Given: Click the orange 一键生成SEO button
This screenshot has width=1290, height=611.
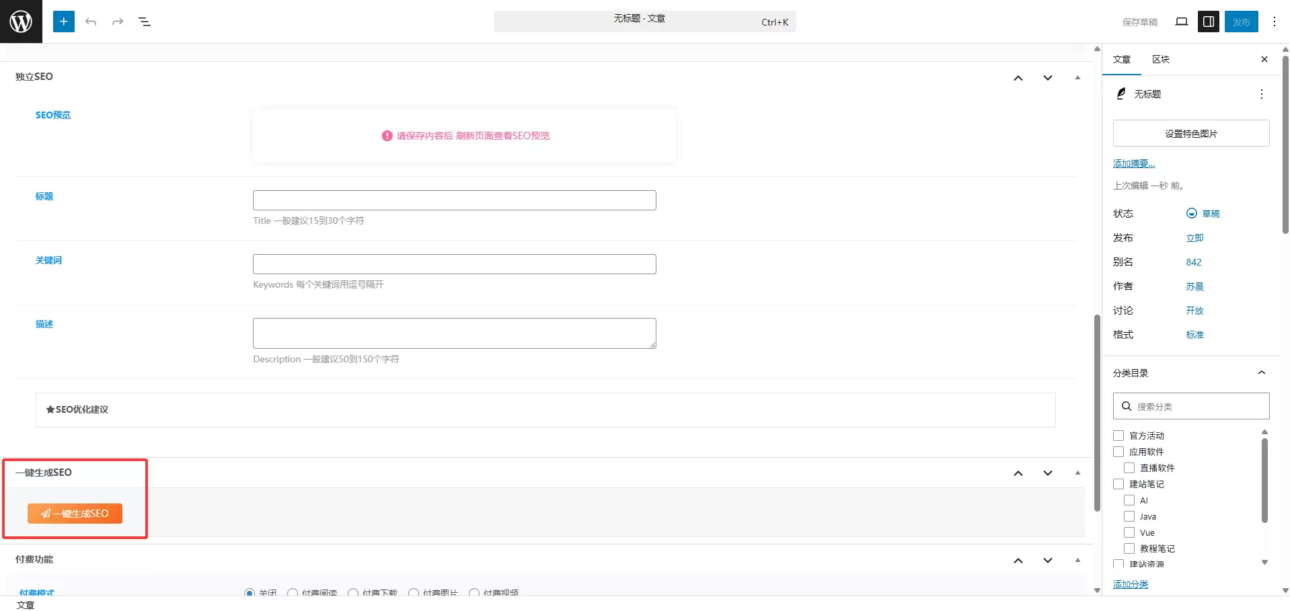Looking at the screenshot, I should tap(75, 514).
